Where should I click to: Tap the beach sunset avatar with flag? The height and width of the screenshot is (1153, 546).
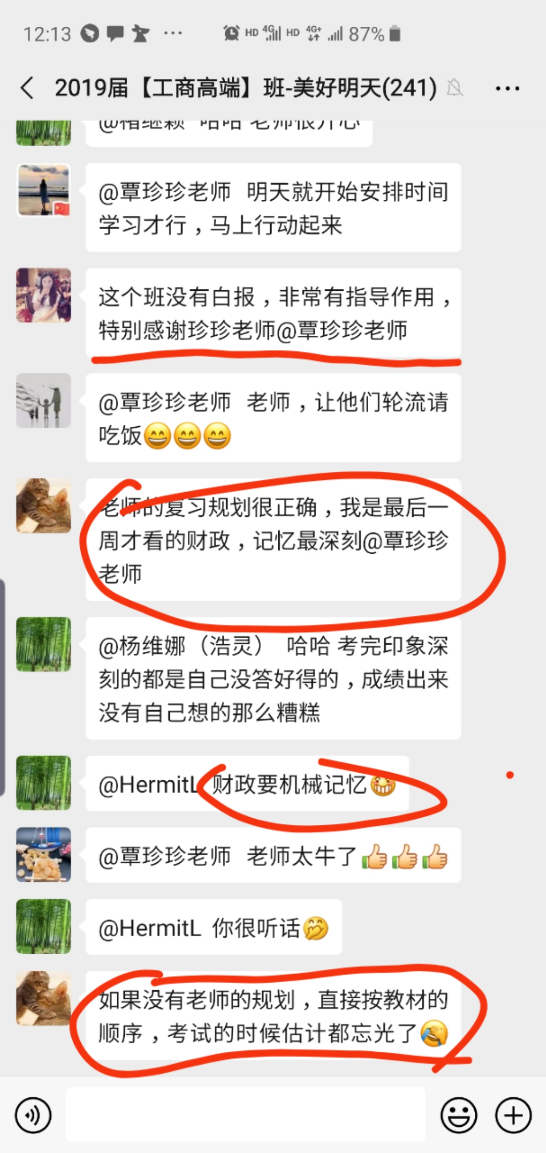click(x=43, y=190)
